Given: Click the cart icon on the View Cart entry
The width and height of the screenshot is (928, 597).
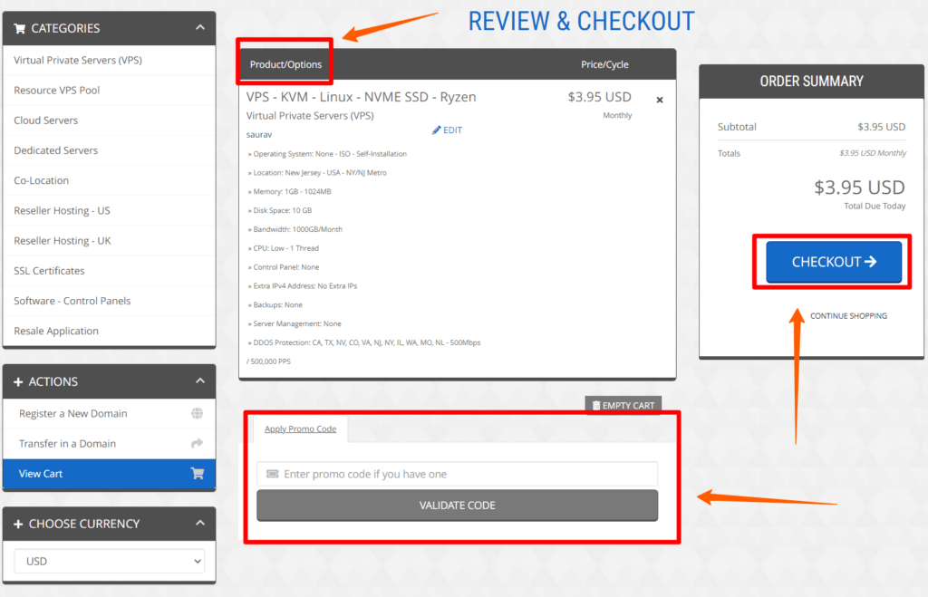Looking at the screenshot, I should point(198,473).
